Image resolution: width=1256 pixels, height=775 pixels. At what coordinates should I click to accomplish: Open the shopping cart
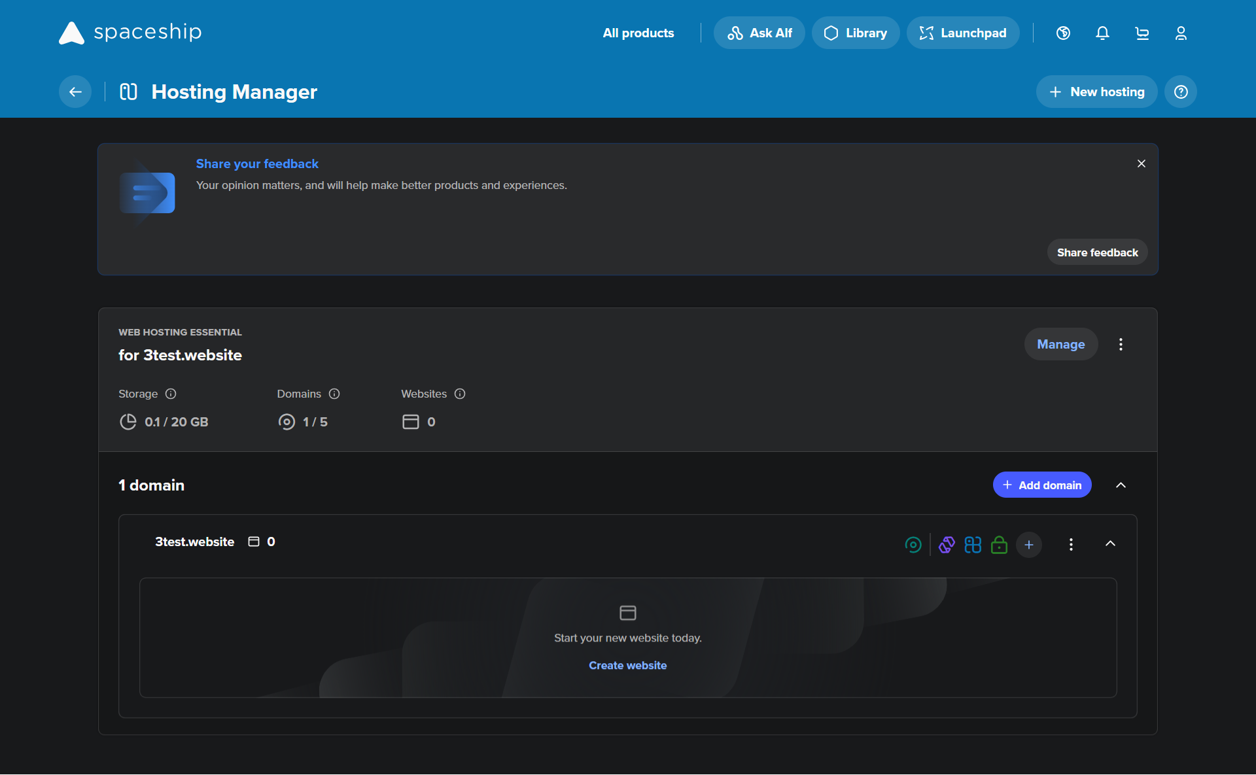1142,33
